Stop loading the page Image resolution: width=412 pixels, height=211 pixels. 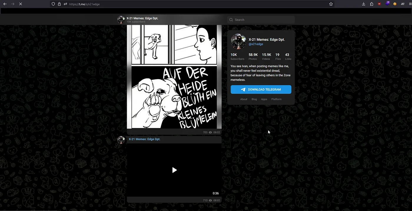click(20, 4)
